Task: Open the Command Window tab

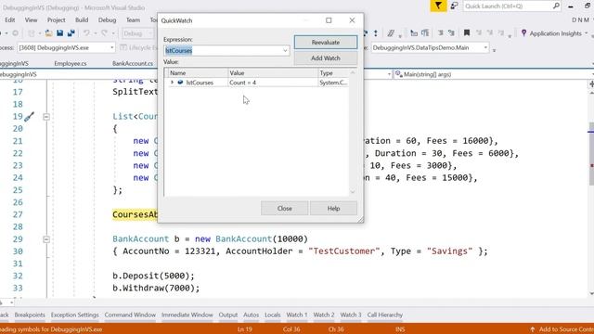Action: tap(130, 315)
